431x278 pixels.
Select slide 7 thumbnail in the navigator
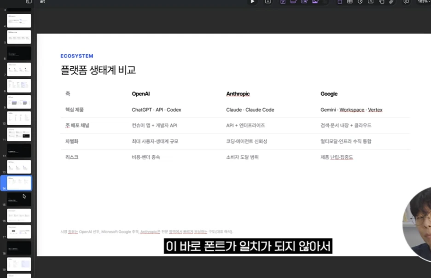click(19, 69)
